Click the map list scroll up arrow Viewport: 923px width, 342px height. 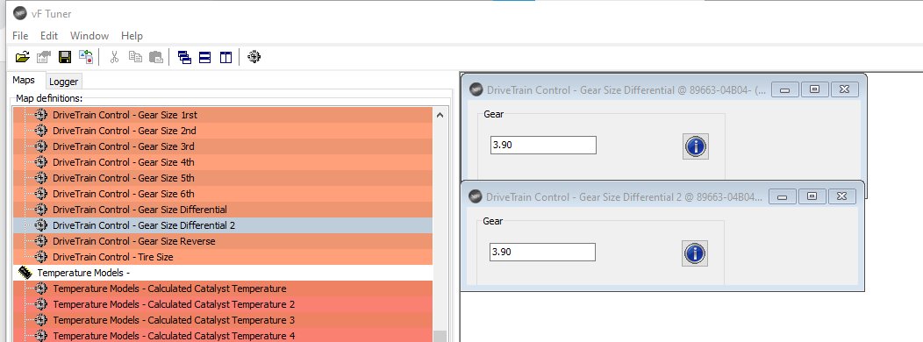click(440, 116)
